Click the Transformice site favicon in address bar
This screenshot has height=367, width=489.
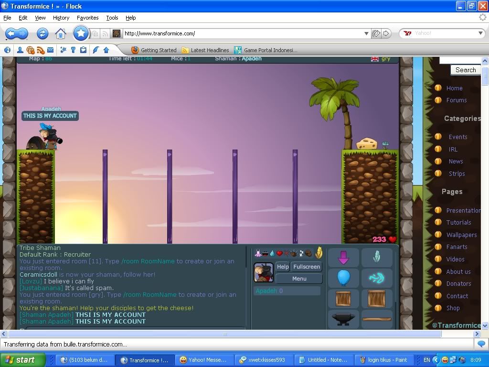tap(117, 33)
